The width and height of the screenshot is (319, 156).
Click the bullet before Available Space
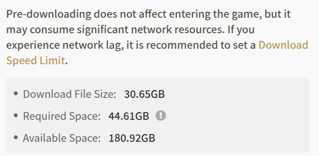pos(16,137)
